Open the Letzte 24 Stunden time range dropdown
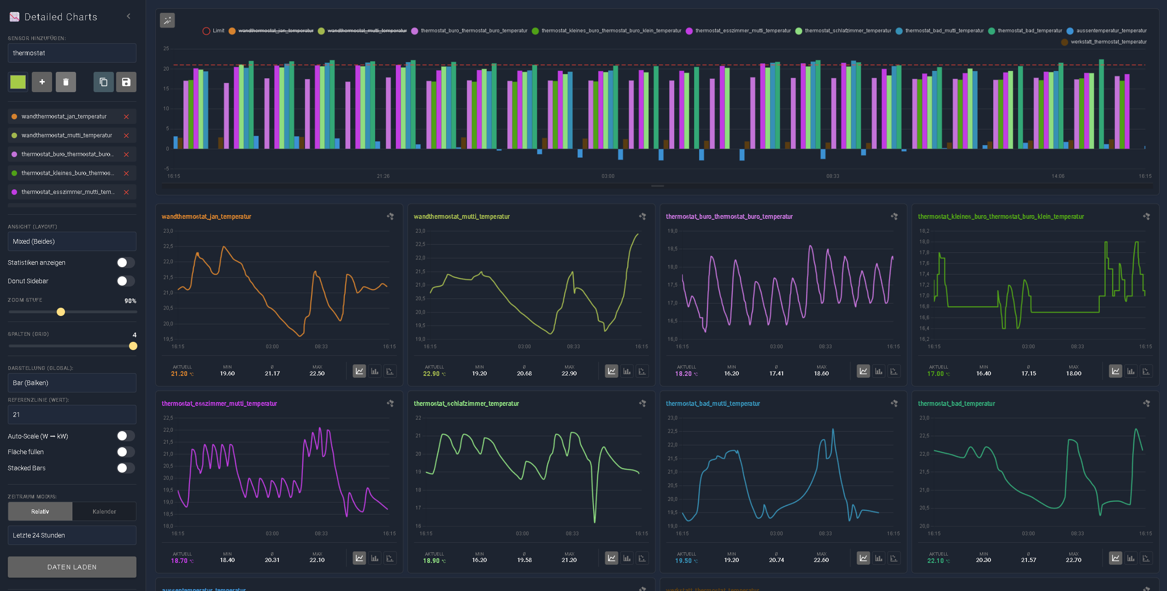Screen dimensions: 1167x591 point(72,535)
